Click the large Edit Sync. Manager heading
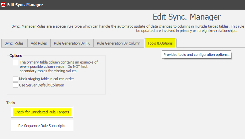Image resolution: width=245 pixels, height=139 pixels. click(x=186, y=17)
